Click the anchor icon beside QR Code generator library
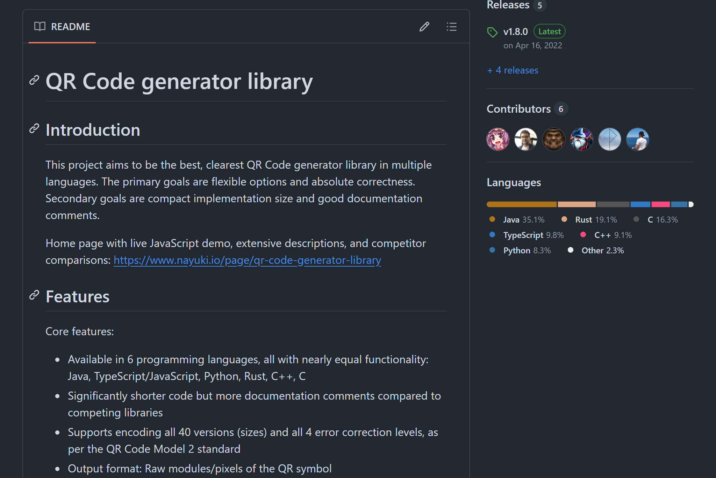The width and height of the screenshot is (716, 478). (34, 80)
